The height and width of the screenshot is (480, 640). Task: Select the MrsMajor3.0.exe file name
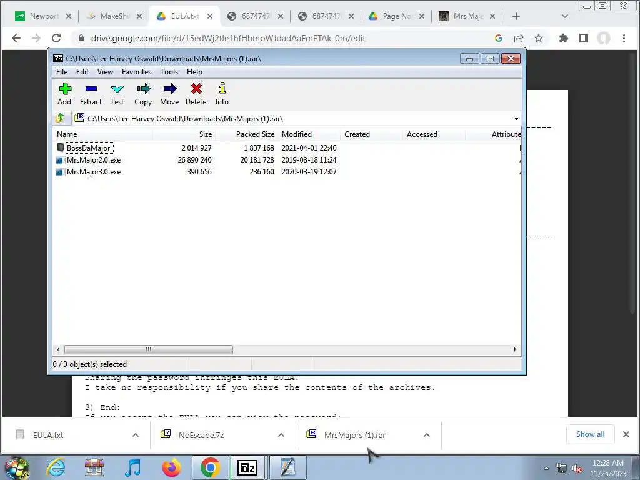click(x=94, y=172)
